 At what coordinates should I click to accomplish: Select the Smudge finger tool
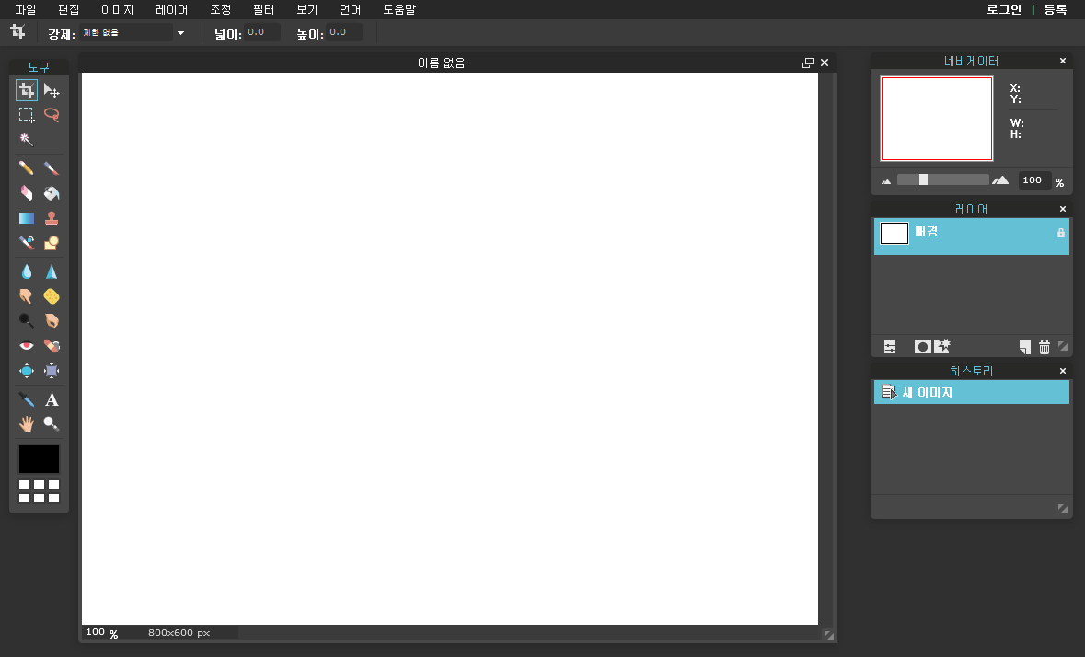(x=27, y=296)
